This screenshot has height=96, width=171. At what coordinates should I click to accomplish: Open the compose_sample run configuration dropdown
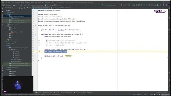coord(112,5)
